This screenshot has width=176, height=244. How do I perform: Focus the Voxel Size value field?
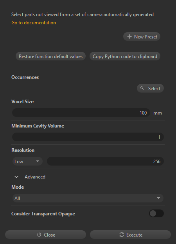(81, 113)
